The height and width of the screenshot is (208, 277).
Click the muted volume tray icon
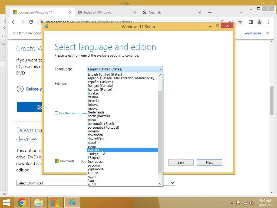tap(252, 203)
